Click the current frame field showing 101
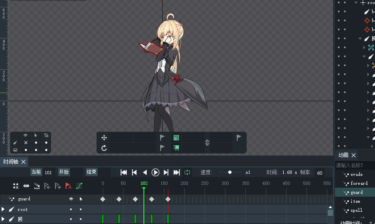The width and height of the screenshot is (375, 224). [49, 172]
